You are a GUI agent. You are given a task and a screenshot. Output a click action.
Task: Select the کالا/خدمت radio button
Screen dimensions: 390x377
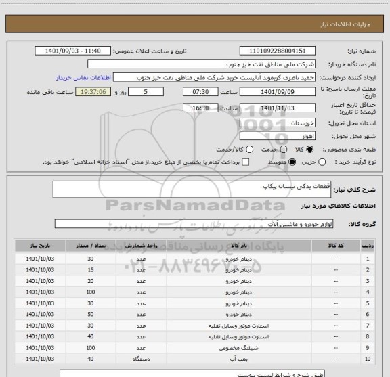249,150
